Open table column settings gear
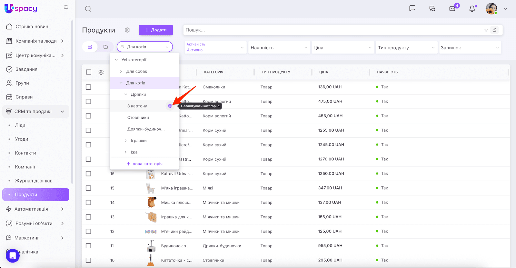516x268 pixels. click(x=101, y=72)
